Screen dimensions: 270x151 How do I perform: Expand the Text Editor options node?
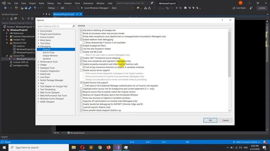(38, 43)
